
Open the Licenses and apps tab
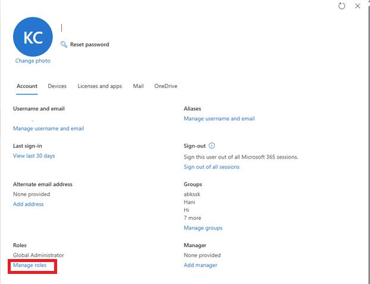(100, 86)
